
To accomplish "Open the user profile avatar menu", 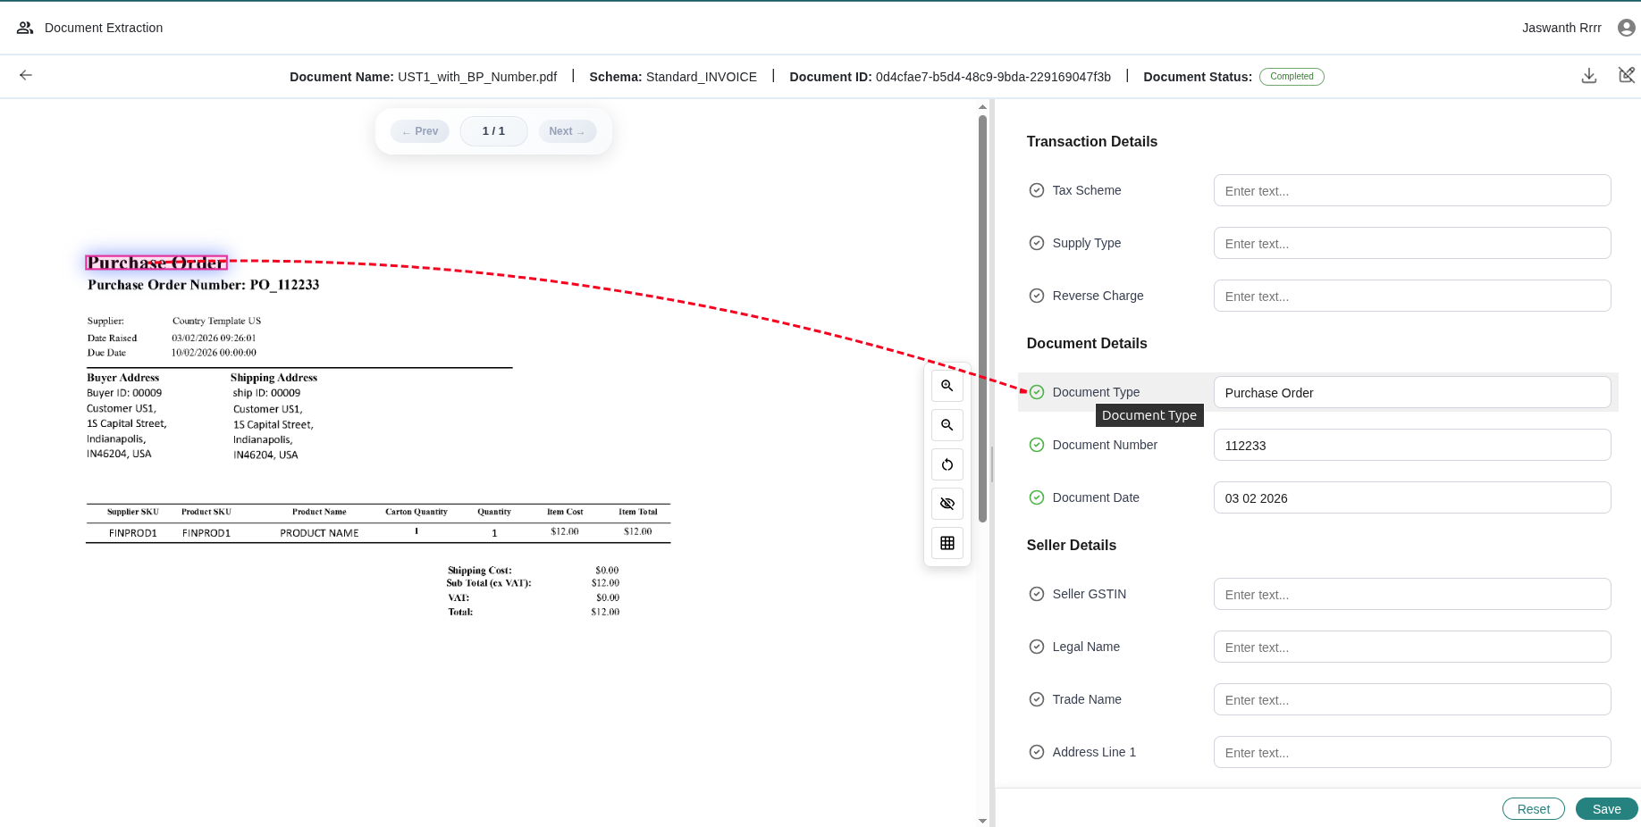I will (x=1626, y=27).
